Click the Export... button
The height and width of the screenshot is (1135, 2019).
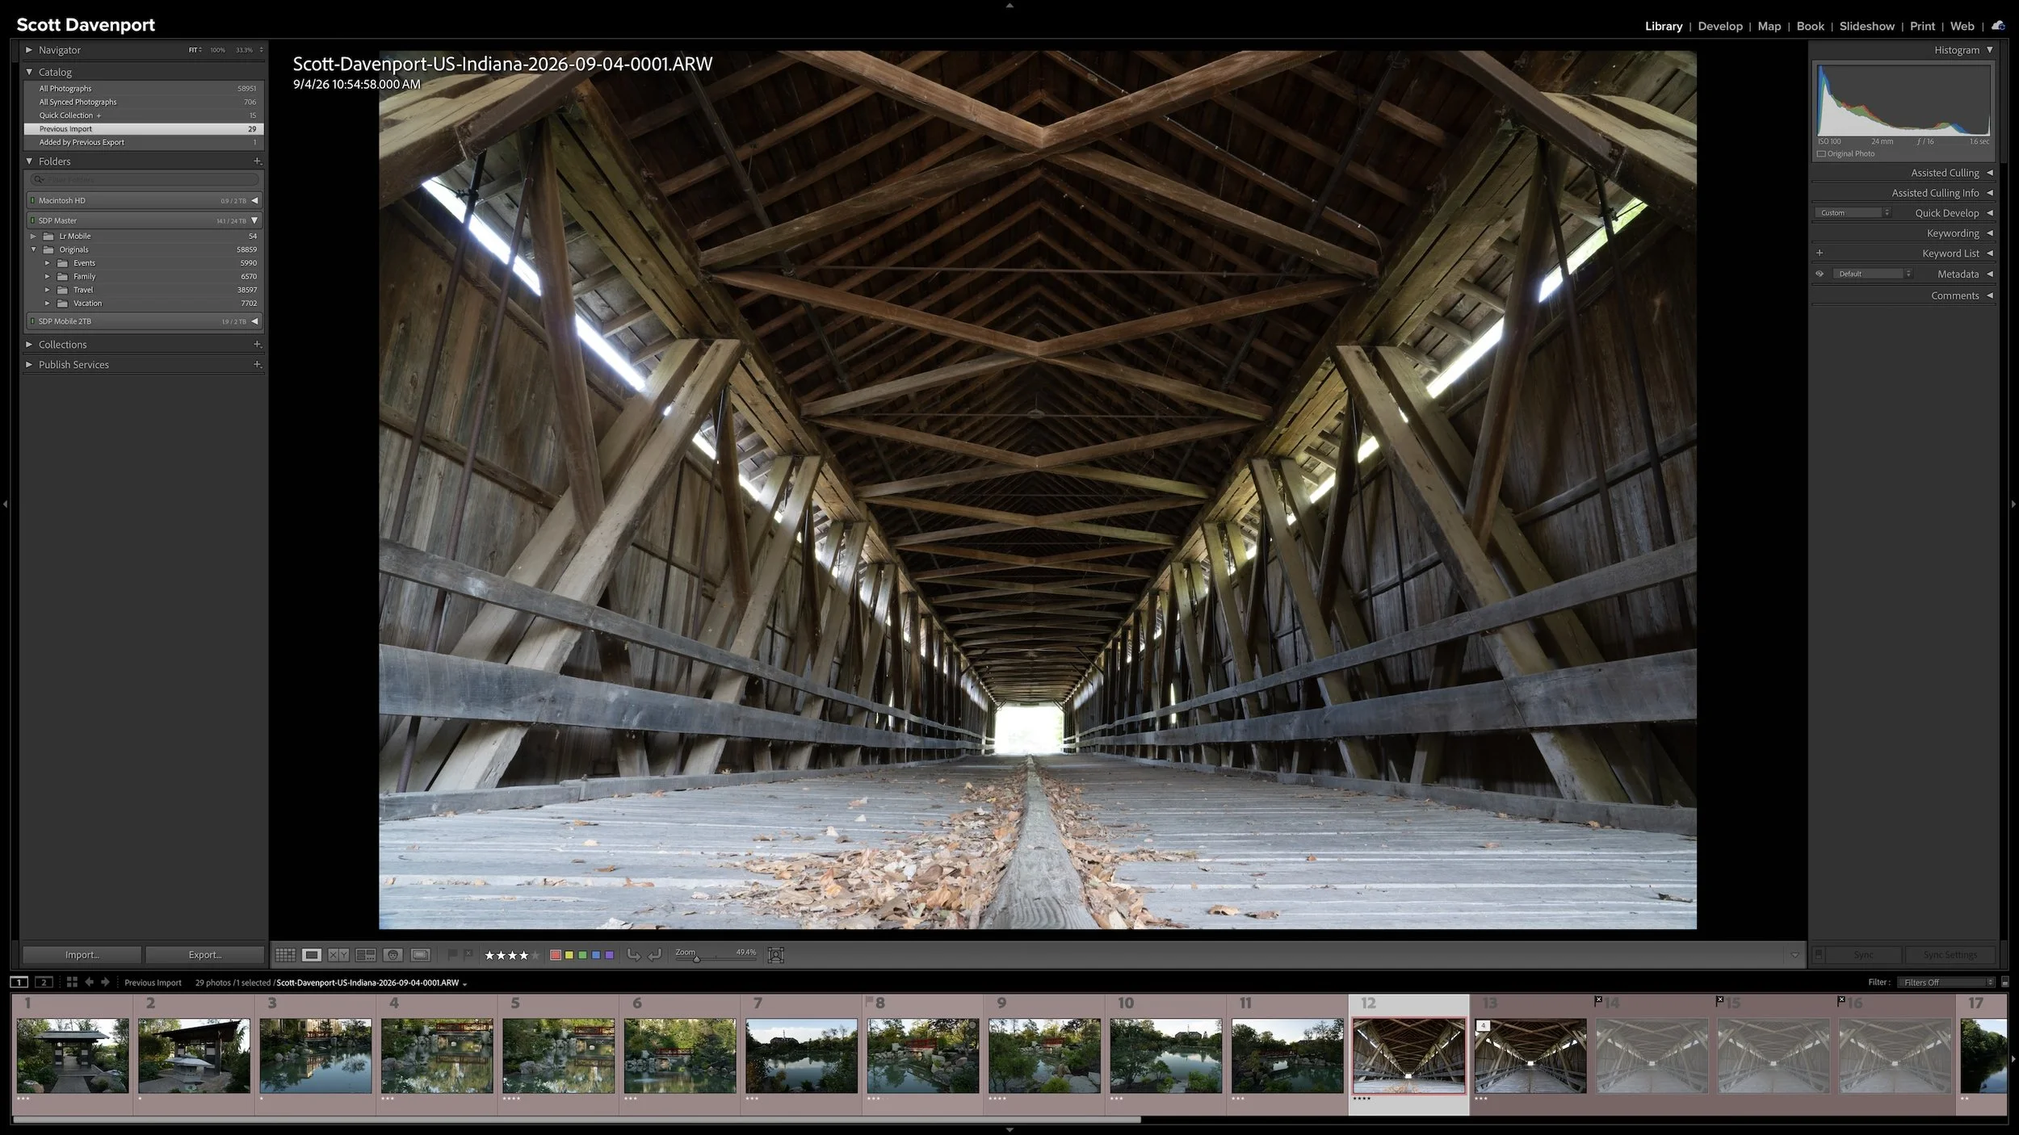tap(205, 955)
